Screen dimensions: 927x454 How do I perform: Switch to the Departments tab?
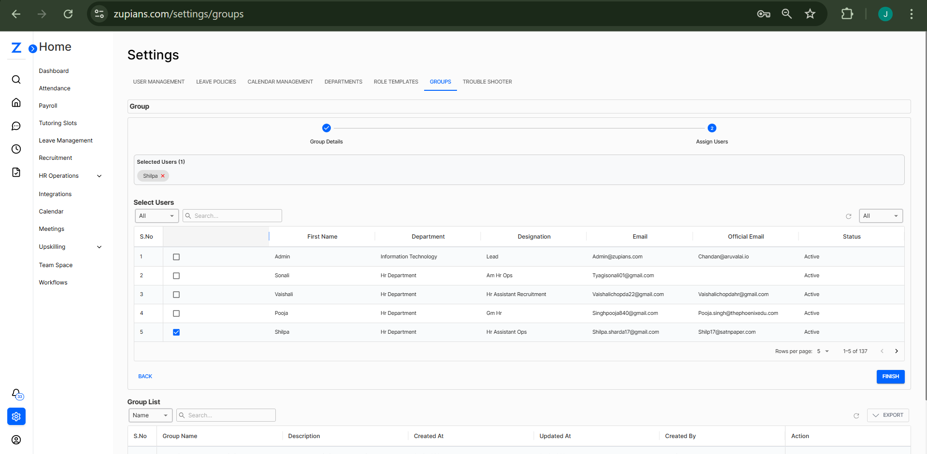point(343,82)
